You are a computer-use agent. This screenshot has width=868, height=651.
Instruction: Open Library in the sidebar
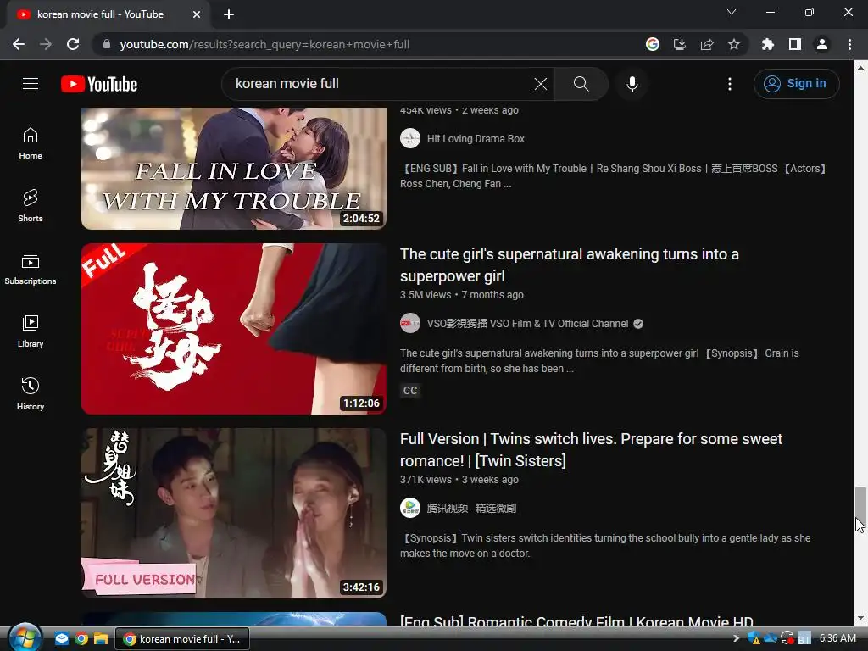tap(31, 331)
